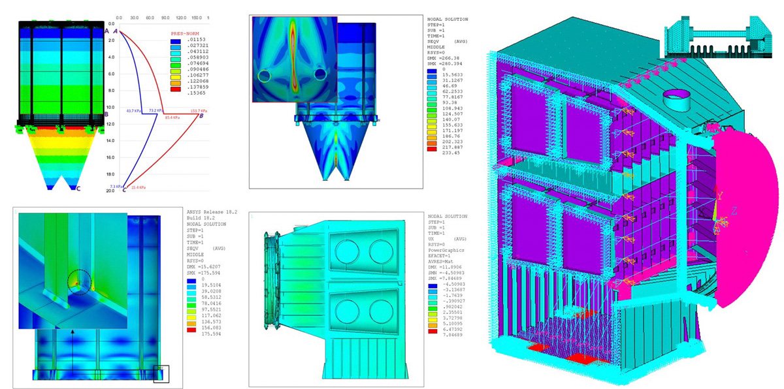Select the 15.4 KPa graph label

(139, 188)
